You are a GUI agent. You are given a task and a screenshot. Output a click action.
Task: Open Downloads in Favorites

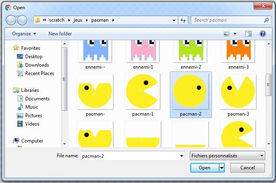[x=37, y=65]
